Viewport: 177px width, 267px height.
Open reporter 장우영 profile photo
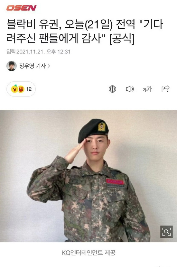pos(11,66)
